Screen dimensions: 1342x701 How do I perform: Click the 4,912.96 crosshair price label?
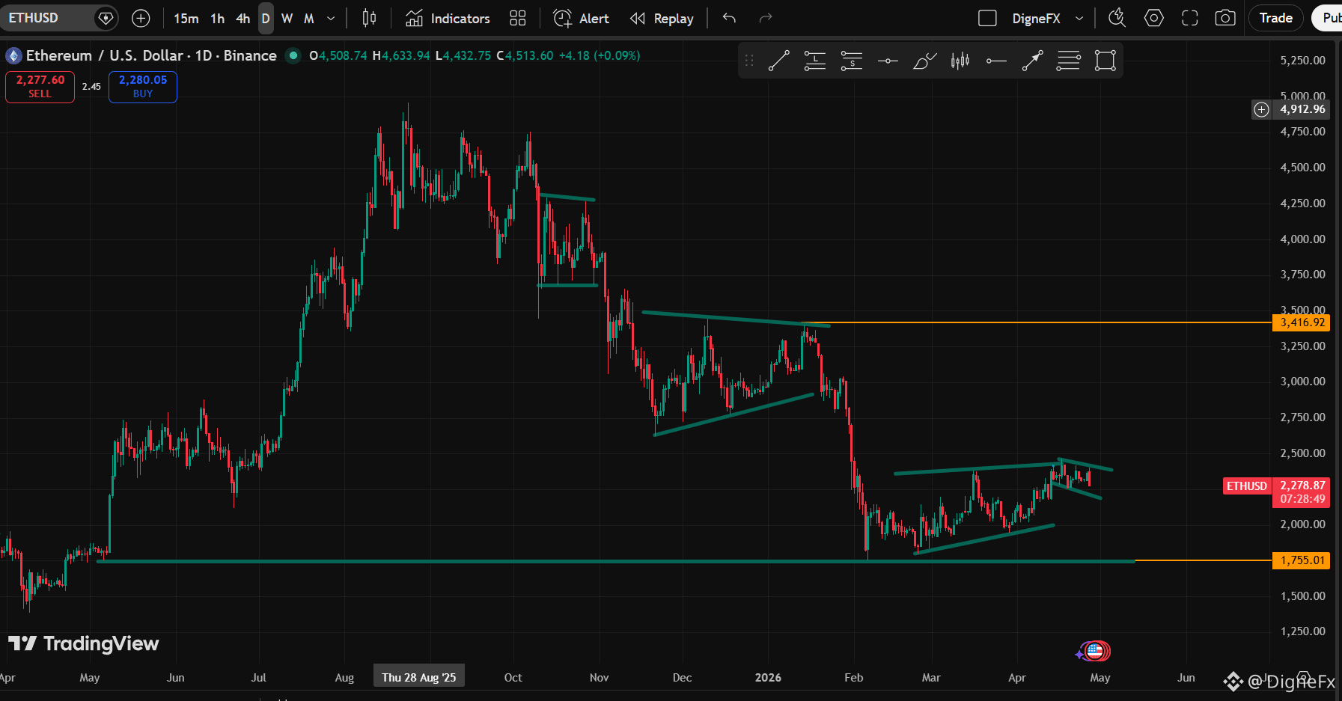pyautogui.click(x=1302, y=109)
